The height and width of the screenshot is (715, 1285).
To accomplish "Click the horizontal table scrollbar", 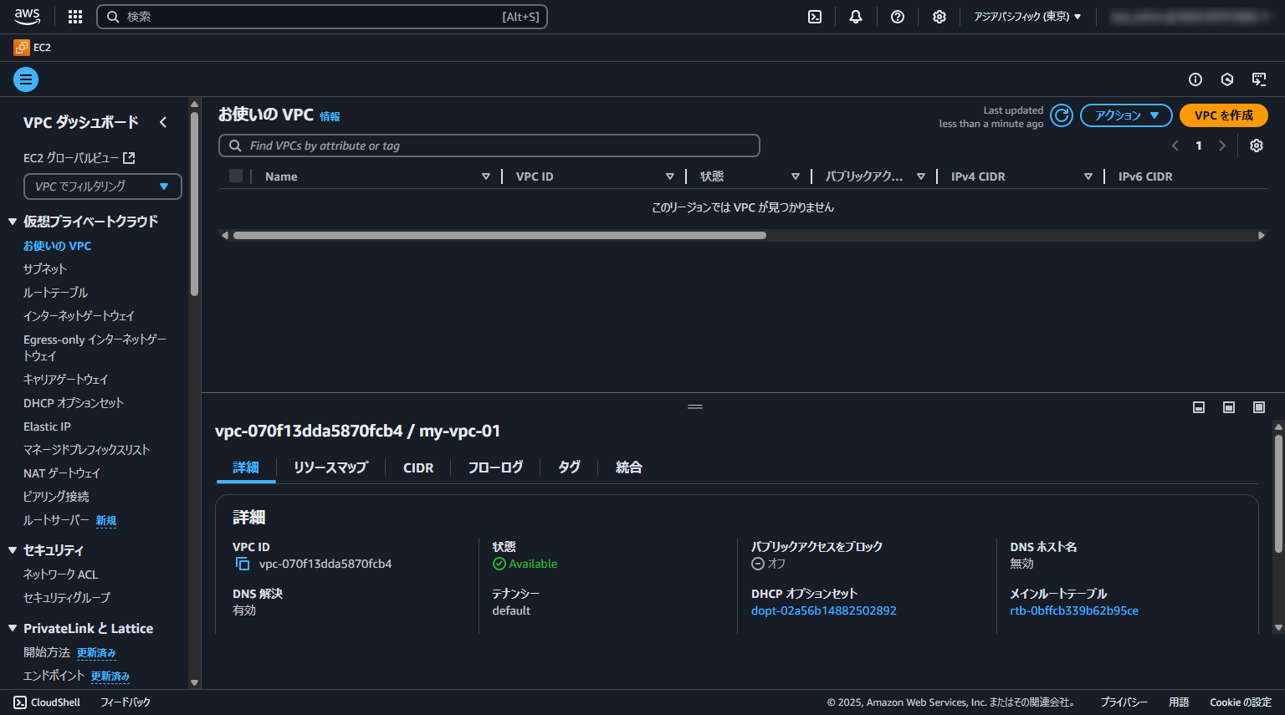I will [499, 236].
